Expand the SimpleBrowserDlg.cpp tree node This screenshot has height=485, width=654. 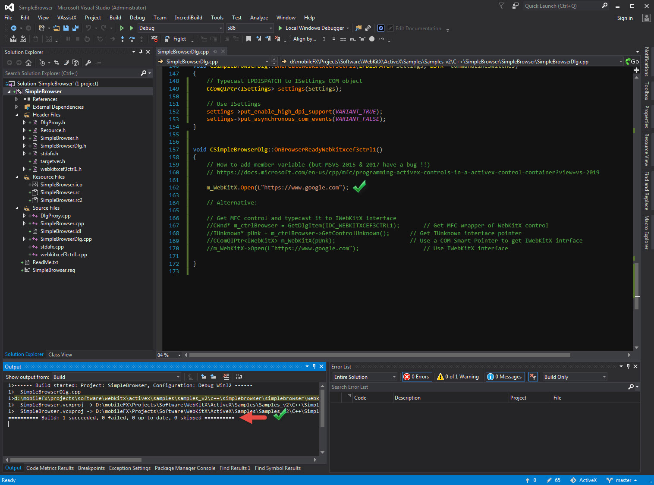click(24, 239)
